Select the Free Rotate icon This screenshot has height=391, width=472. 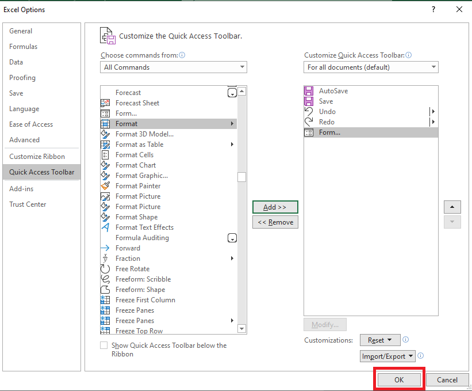click(105, 268)
